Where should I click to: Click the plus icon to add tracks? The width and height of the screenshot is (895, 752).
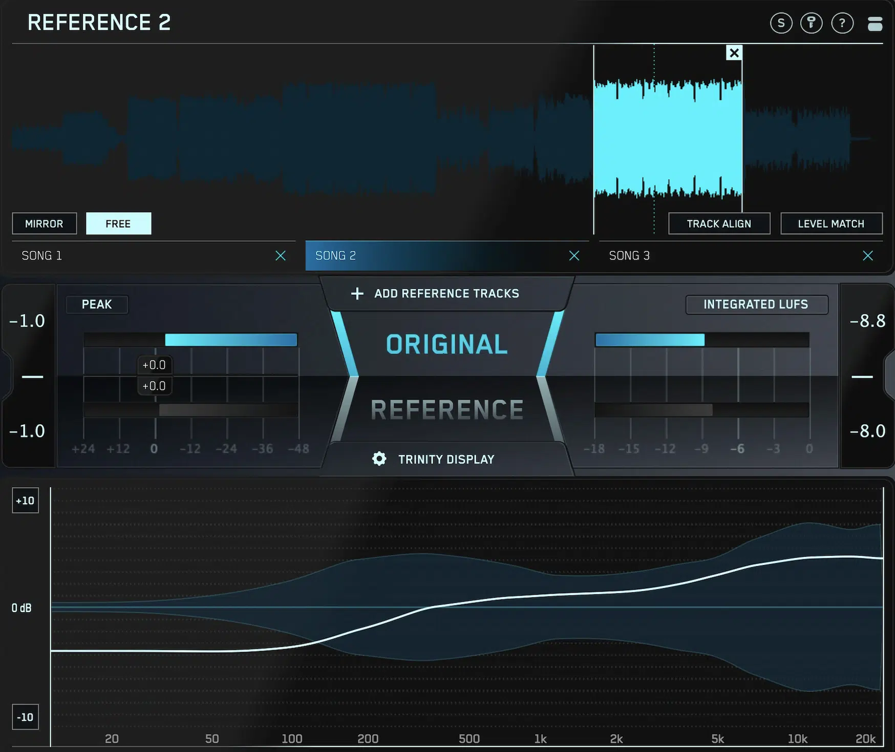[x=357, y=294]
